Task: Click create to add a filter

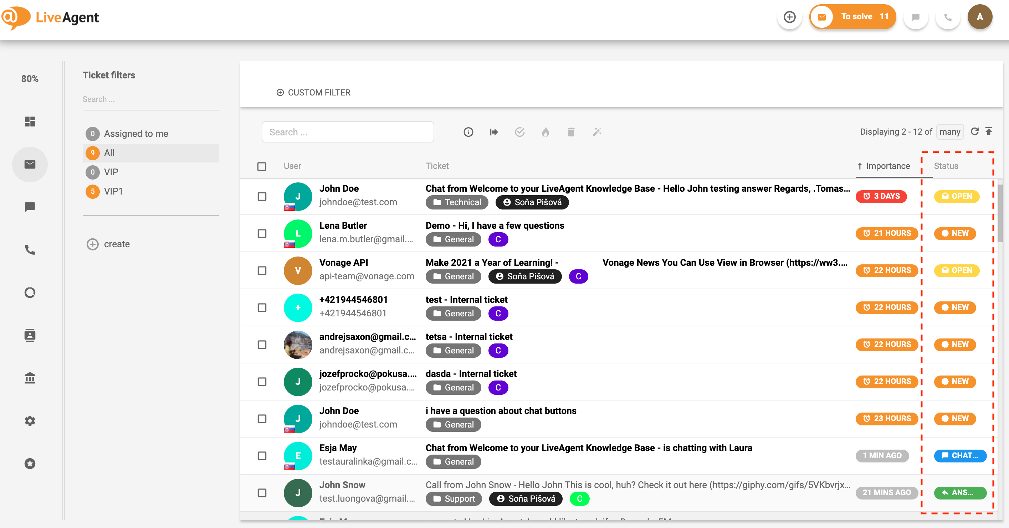Action: [117, 244]
